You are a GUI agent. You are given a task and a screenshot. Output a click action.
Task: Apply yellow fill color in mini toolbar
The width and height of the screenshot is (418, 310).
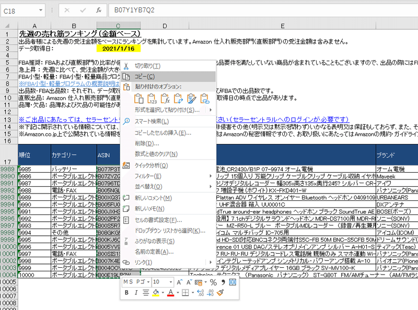tap(156, 293)
